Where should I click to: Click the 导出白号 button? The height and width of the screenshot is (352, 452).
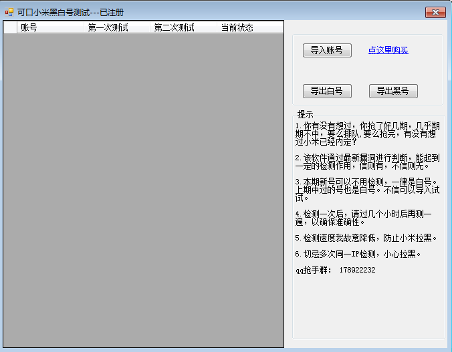[x=327, y=91]
